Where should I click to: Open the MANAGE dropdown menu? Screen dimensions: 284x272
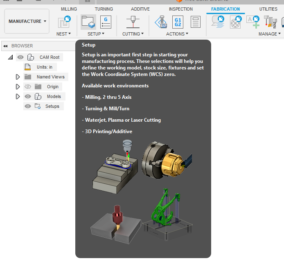tap(270, 34)
